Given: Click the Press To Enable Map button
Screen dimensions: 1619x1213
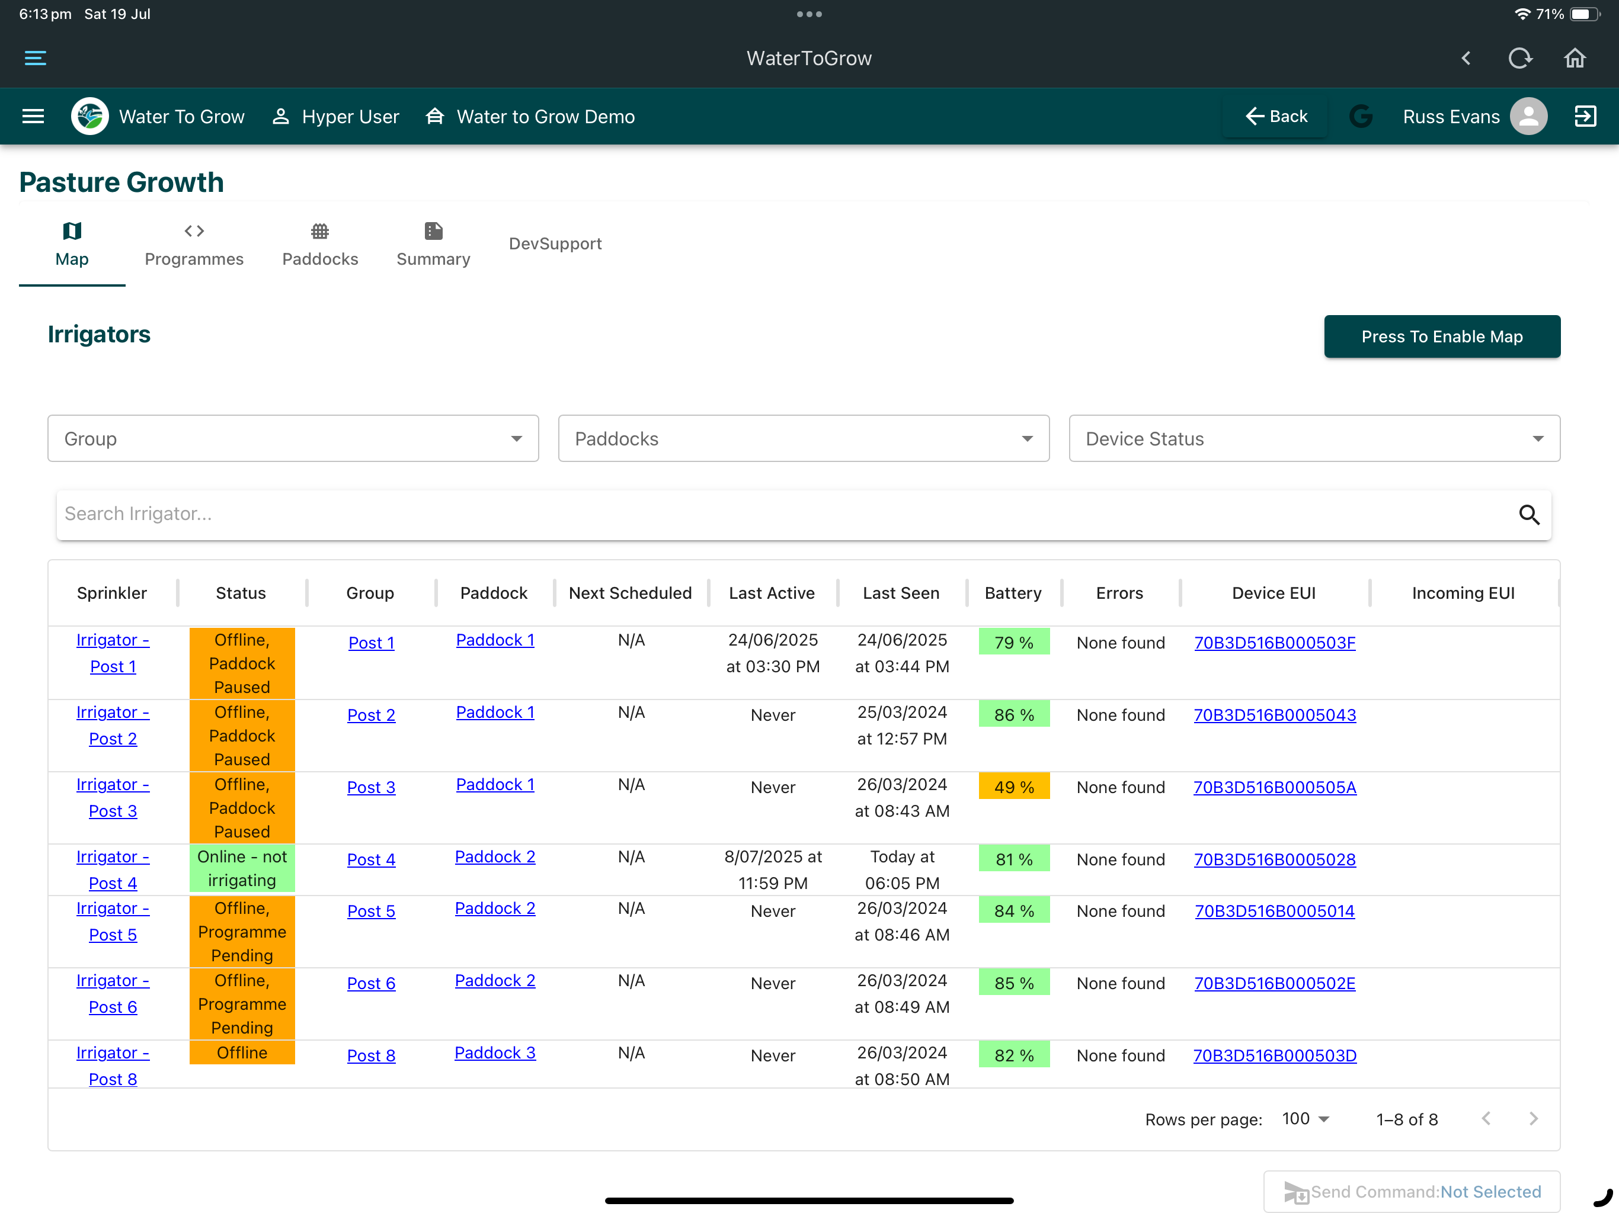Looking at the screenshot, I should pos(1441,336).
